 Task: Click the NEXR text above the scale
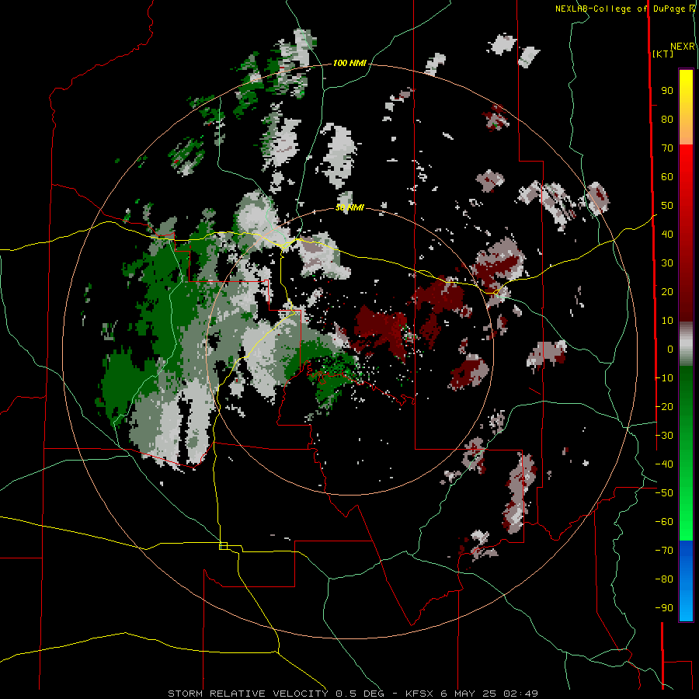[683, 47]
